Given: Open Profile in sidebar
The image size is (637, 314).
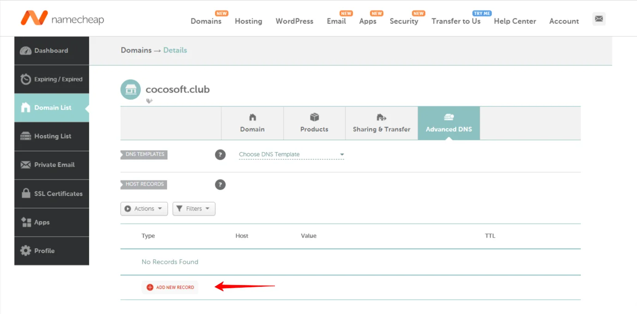Looking at the screenshot, I should point(52,251).
